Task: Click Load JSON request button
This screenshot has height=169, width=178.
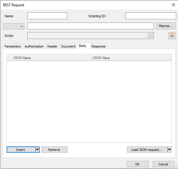Action: (x=147, y=149)
